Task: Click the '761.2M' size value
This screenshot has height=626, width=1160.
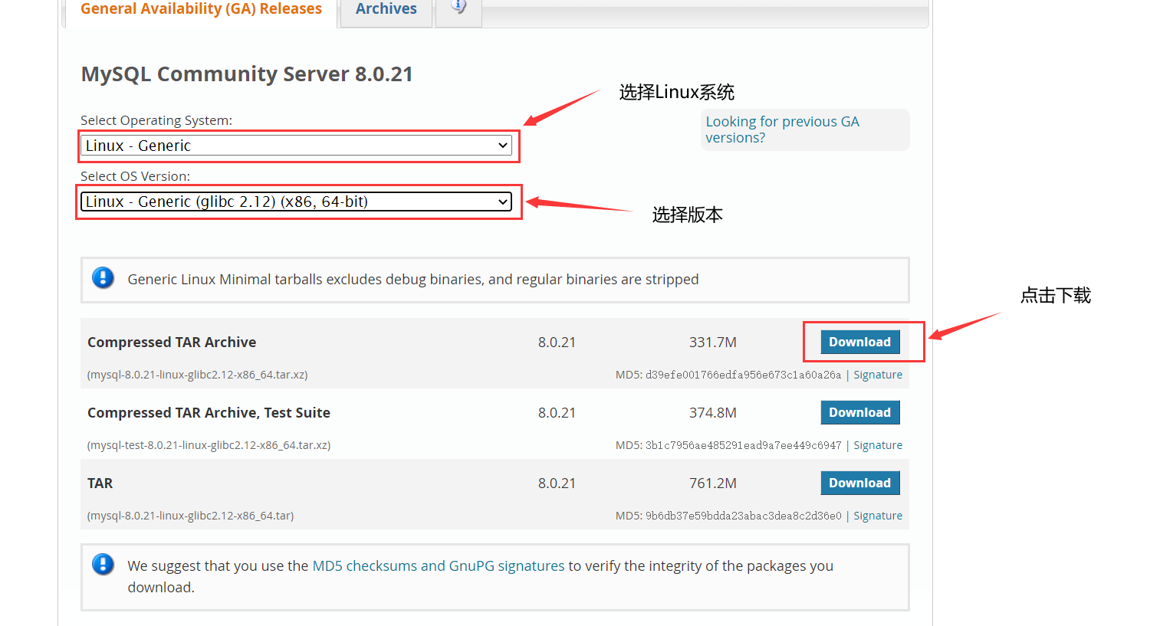Action: point(712,483)
